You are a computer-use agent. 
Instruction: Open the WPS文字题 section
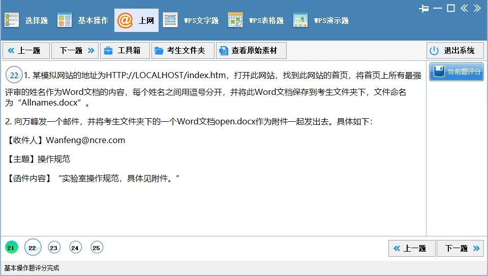pos(191,20)
